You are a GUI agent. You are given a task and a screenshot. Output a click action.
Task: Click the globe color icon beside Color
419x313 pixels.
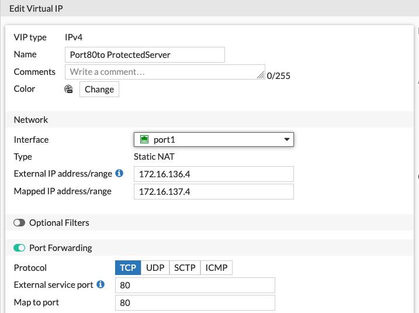pos(68,90)
